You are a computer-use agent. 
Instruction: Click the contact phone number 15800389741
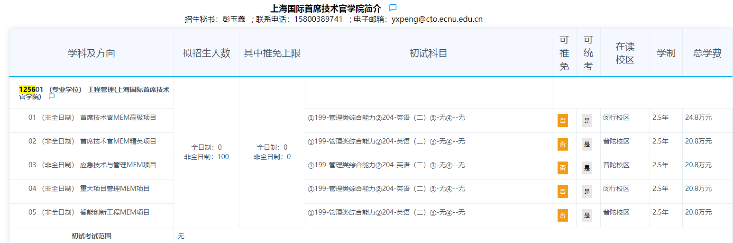click(x=318, y=19)
